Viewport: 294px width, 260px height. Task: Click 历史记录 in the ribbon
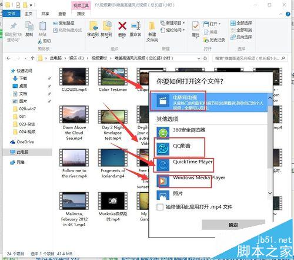[x=214, y=40]
